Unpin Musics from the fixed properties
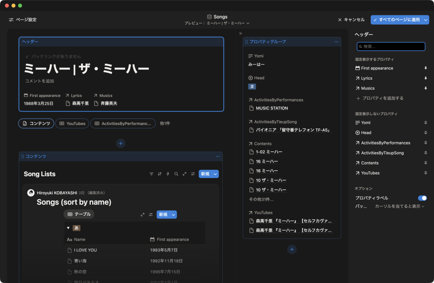Screen dimensions: 434x283 (425, 88)
